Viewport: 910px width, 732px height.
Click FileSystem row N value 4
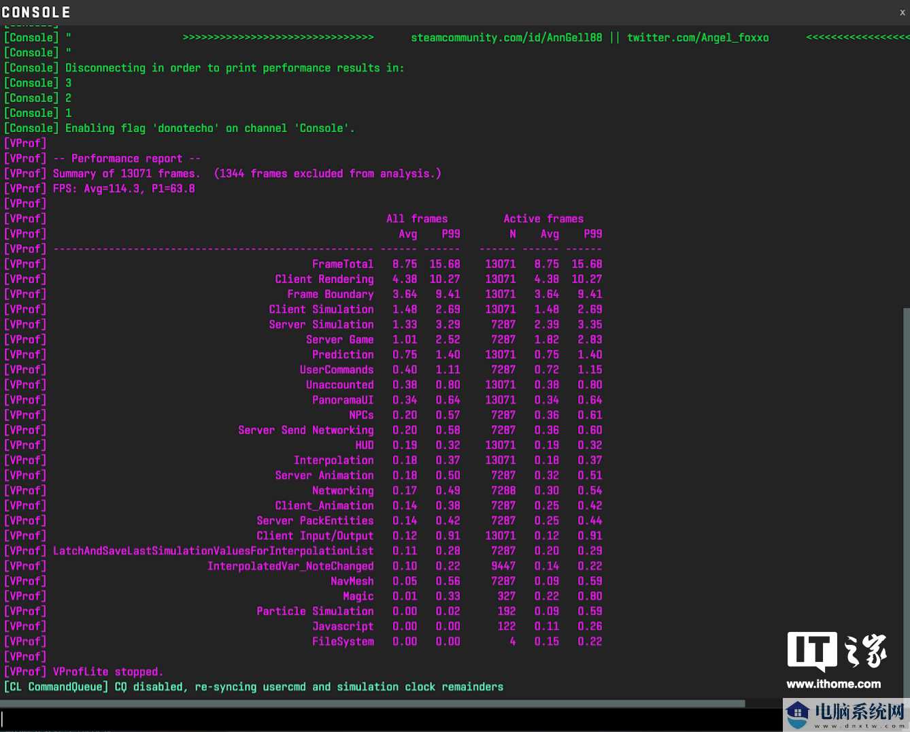(513, 642)
